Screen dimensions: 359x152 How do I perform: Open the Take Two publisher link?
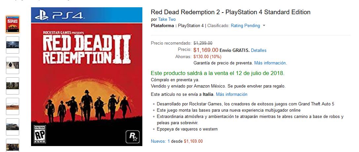(x=167, y=19)
